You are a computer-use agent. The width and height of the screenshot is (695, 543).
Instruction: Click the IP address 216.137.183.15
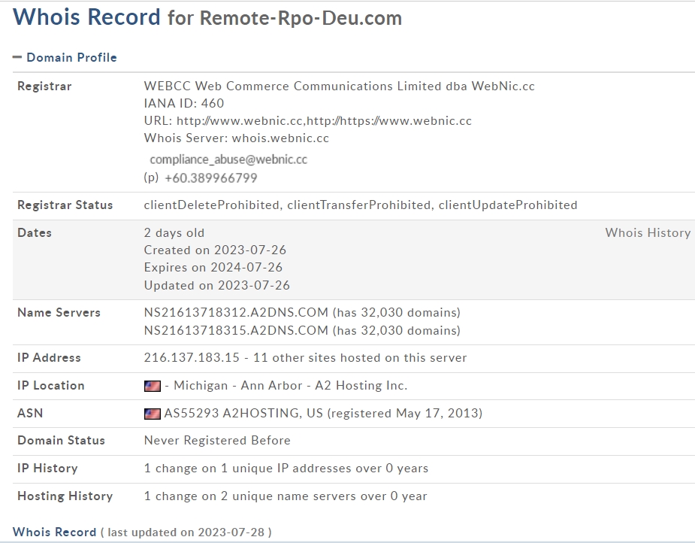(192, 358)
